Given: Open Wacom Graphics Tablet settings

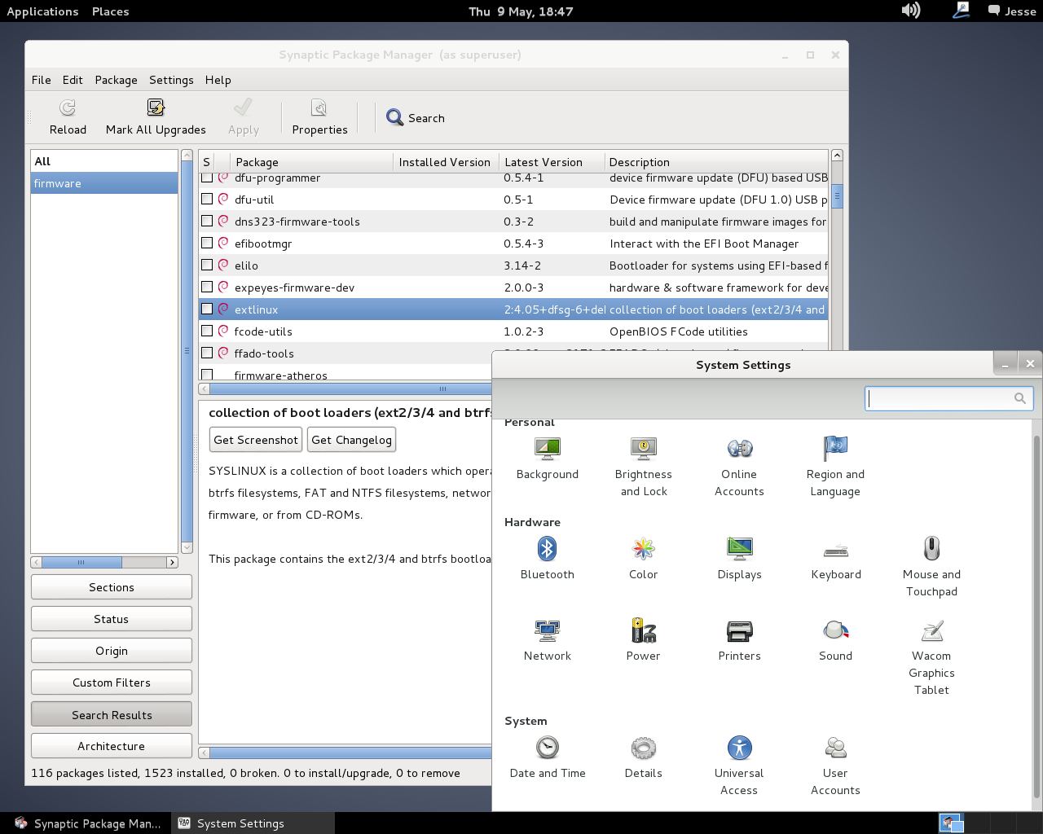Looking at the screenshot, I should pos(931,657).
